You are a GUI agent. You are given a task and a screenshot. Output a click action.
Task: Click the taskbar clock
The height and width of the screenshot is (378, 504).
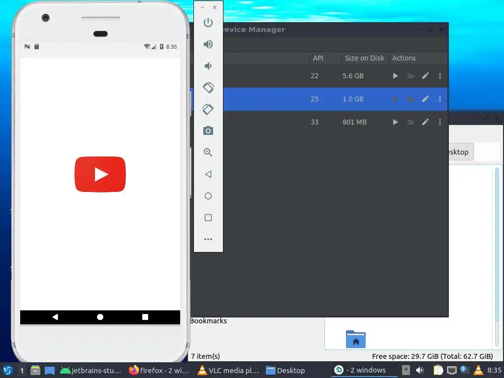coord(494,370)
